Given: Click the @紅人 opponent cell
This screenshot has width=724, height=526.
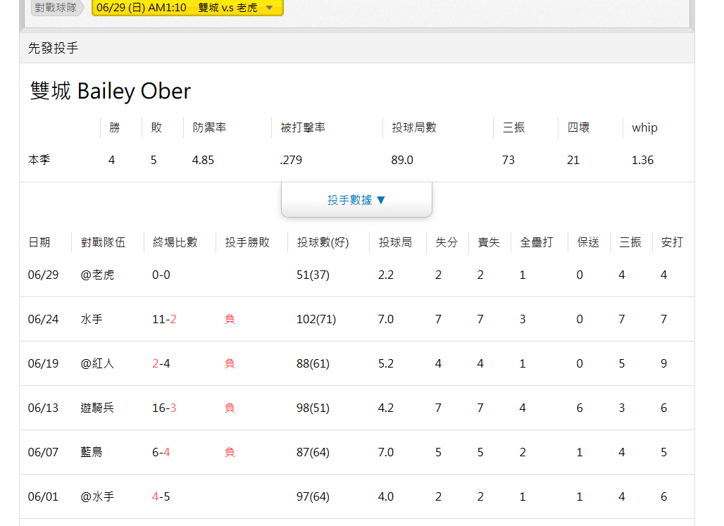Looking at the screenshot, I should pos(97,364).
